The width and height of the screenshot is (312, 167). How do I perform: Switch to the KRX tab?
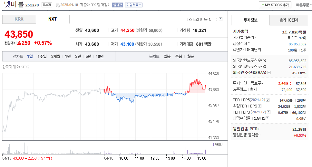coord(19,19)
